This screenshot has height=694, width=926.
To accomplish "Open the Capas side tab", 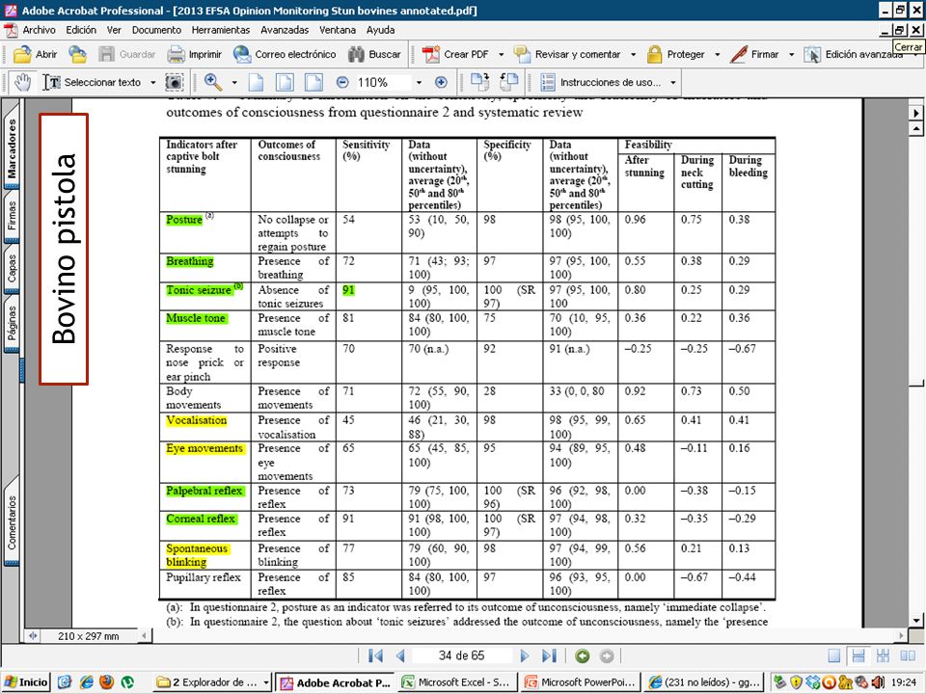I will [x=12, y=269].
